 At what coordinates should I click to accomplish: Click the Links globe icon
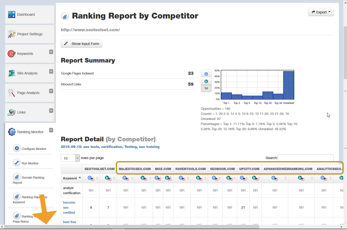11,112
